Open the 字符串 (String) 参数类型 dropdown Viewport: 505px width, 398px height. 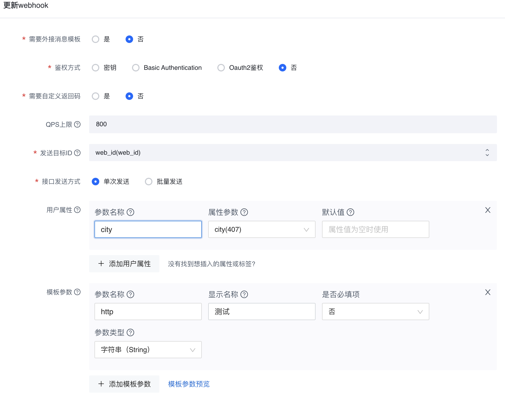coord(148,350)
